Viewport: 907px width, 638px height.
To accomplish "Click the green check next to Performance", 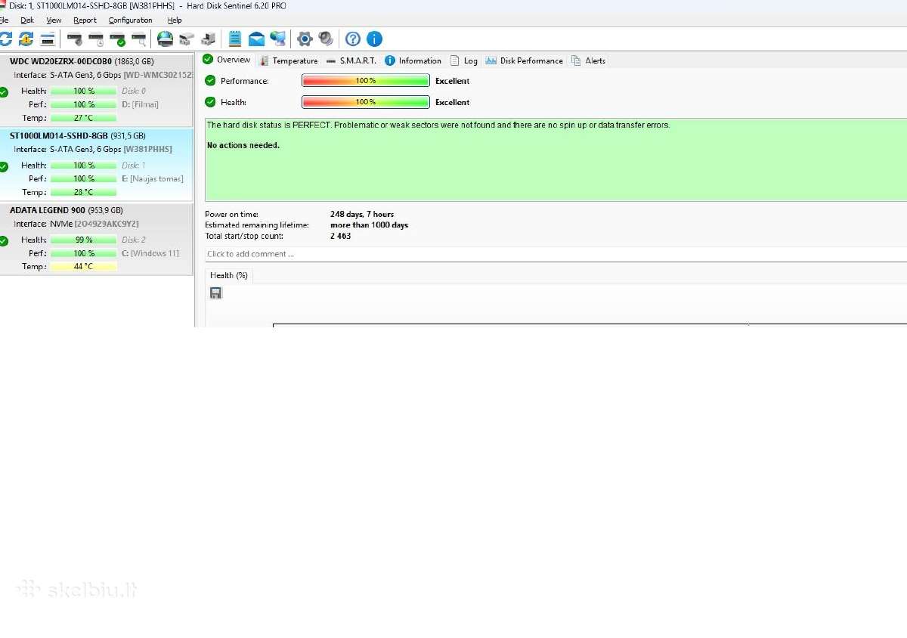I will (210, 81).
